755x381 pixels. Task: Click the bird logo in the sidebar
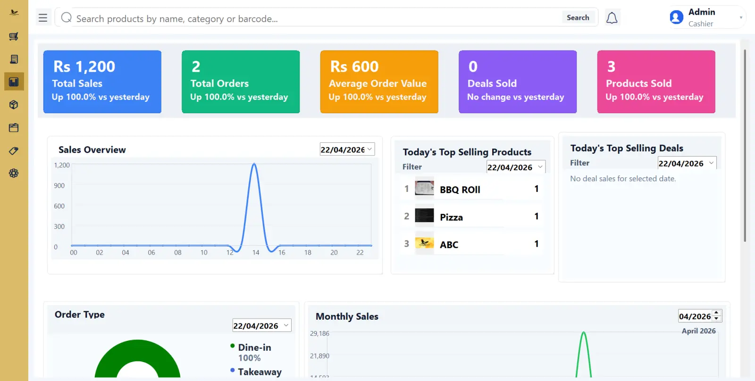[x=14, y=13]
